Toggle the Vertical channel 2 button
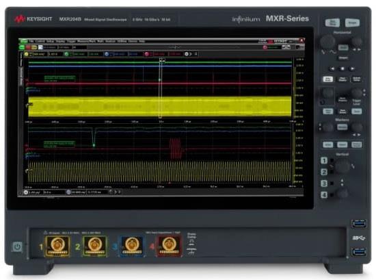Viewport: 376px width, 280px height. (324, 172)
